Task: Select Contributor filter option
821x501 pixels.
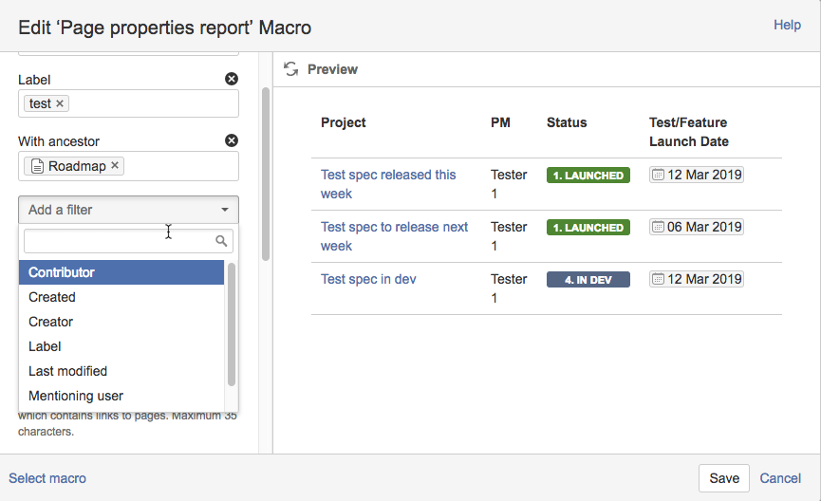Action: coord(121,272)
